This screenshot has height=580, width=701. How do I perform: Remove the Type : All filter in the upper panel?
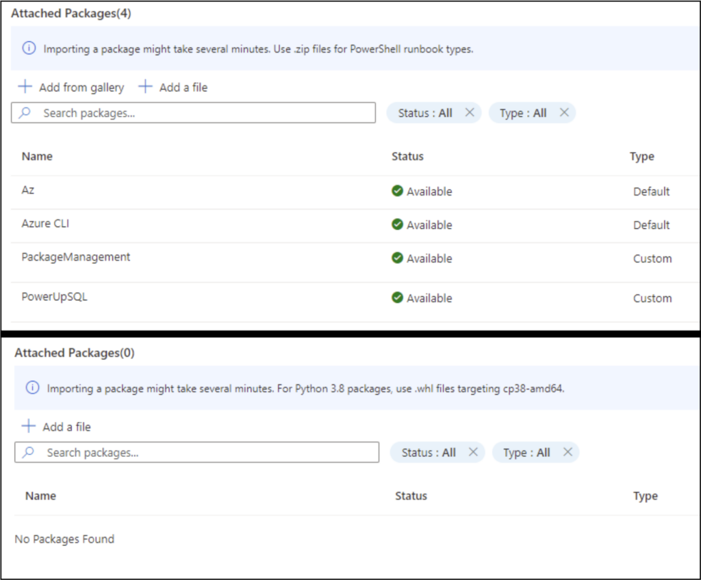(564, 112)
